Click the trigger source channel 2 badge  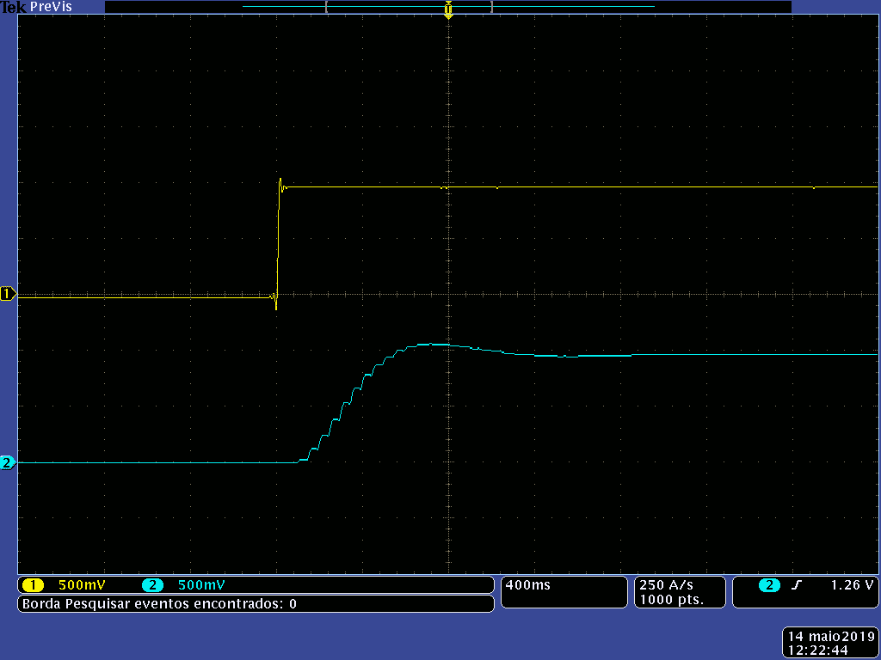[x=768, y=585]
